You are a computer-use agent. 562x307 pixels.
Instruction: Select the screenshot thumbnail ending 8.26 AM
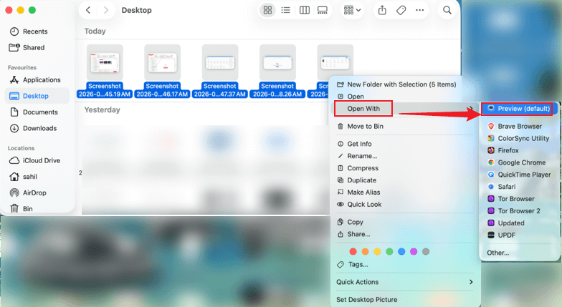(277, 62)
